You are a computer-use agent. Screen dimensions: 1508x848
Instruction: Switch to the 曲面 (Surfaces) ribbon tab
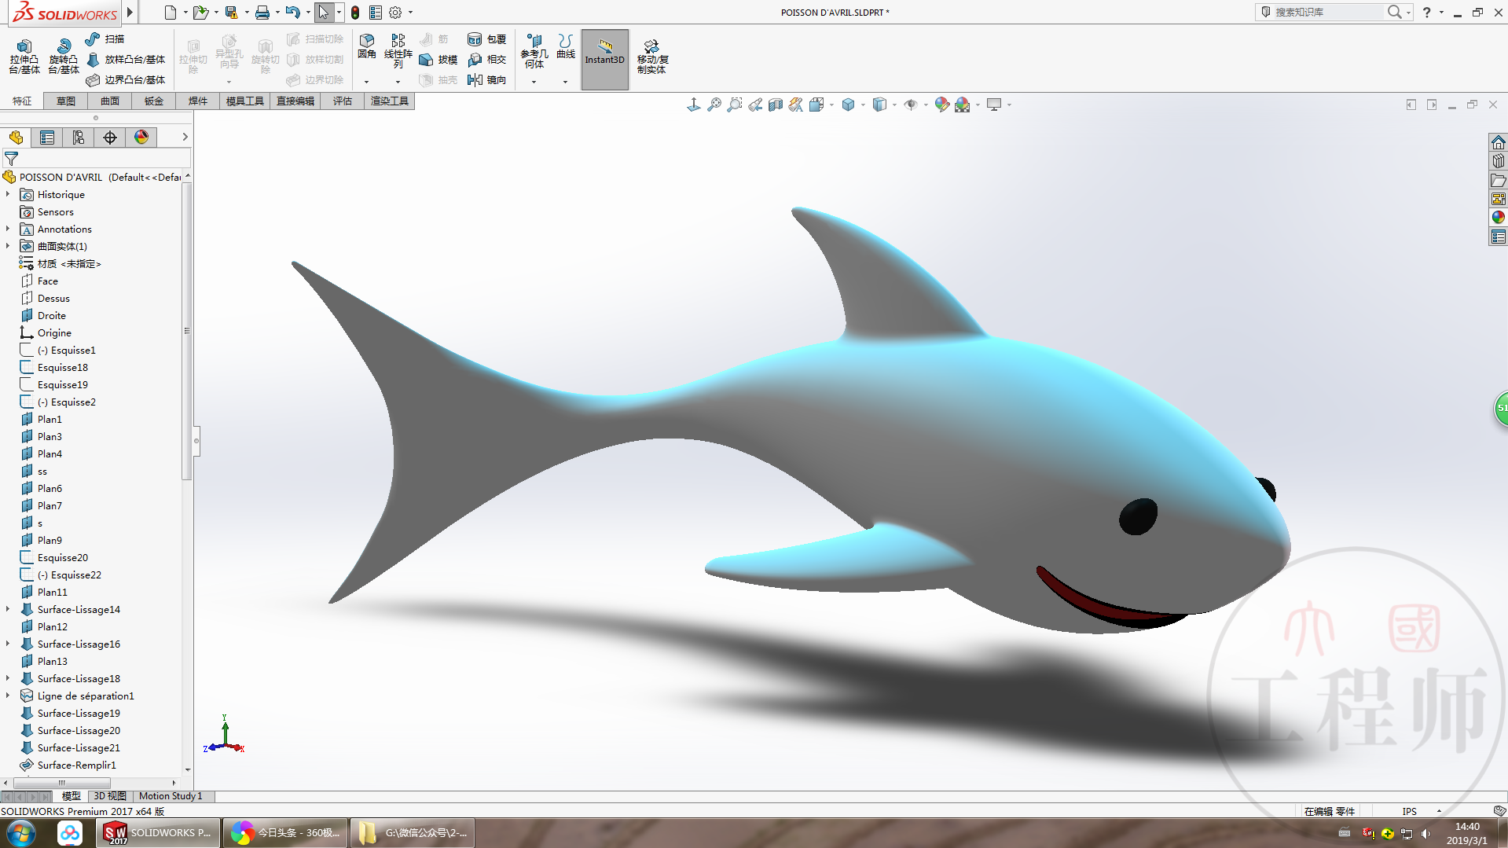[109, 101]
